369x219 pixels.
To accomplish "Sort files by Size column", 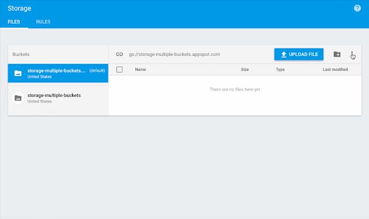I will tap(244, 69).
